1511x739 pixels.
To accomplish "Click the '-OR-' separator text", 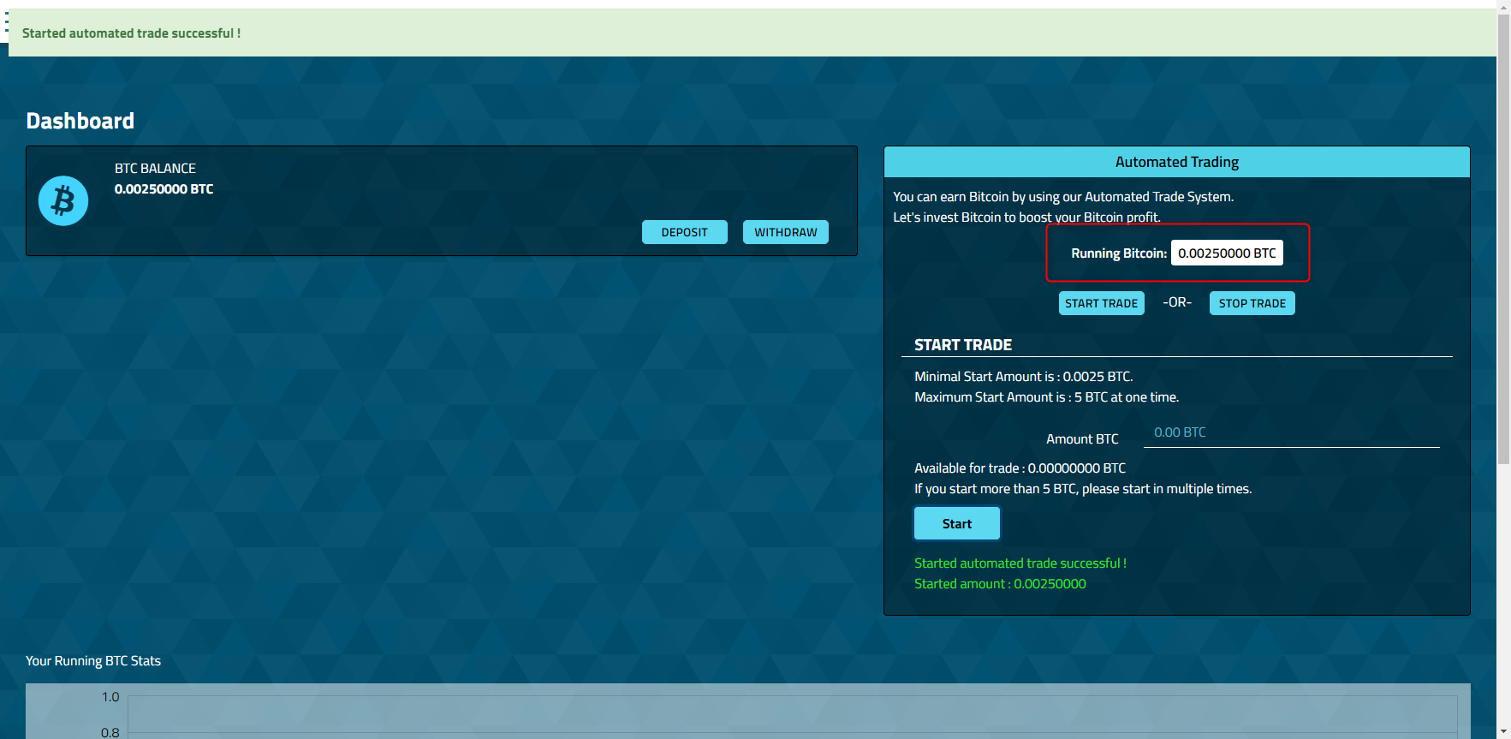I will 1177,302.
